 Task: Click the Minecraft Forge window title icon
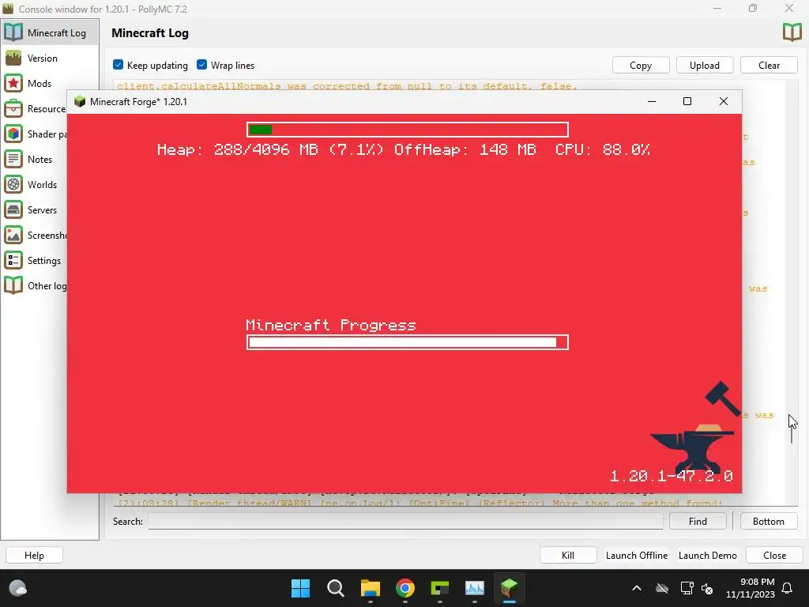coord(80,101)
